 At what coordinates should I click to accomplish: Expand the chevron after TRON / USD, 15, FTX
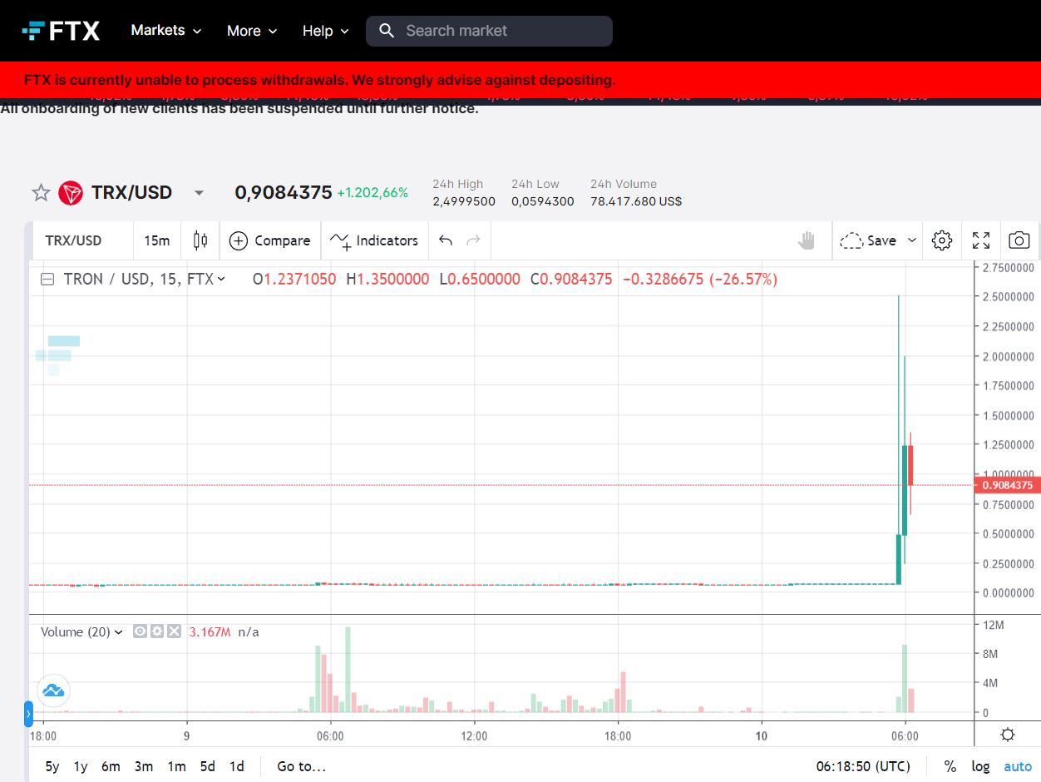pyautogui.click(x=221, y=280)
